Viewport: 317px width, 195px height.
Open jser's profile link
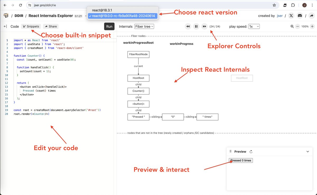click(280, 16)
